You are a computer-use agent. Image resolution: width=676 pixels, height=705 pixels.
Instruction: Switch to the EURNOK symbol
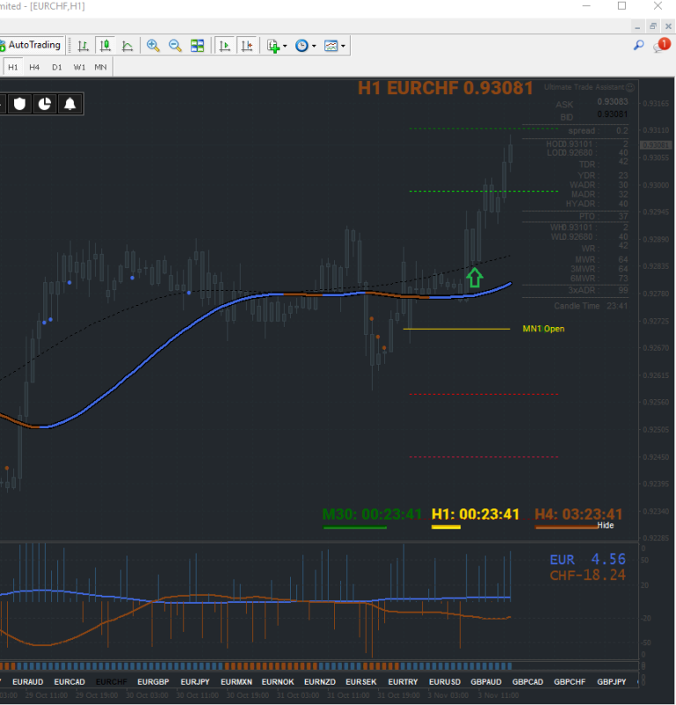point(278,681)
